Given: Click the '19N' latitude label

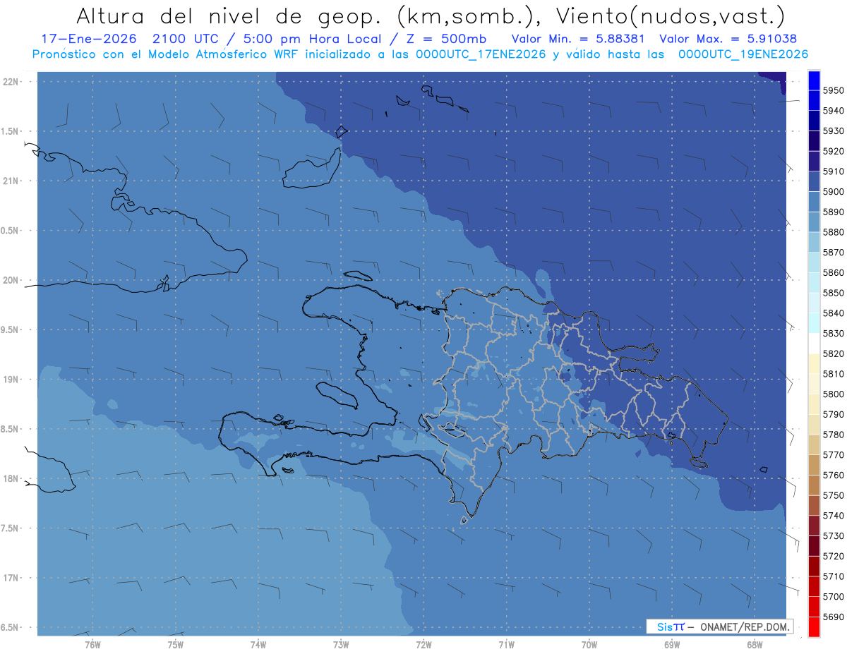Looking at the screenshot, I should pos(10,380).
